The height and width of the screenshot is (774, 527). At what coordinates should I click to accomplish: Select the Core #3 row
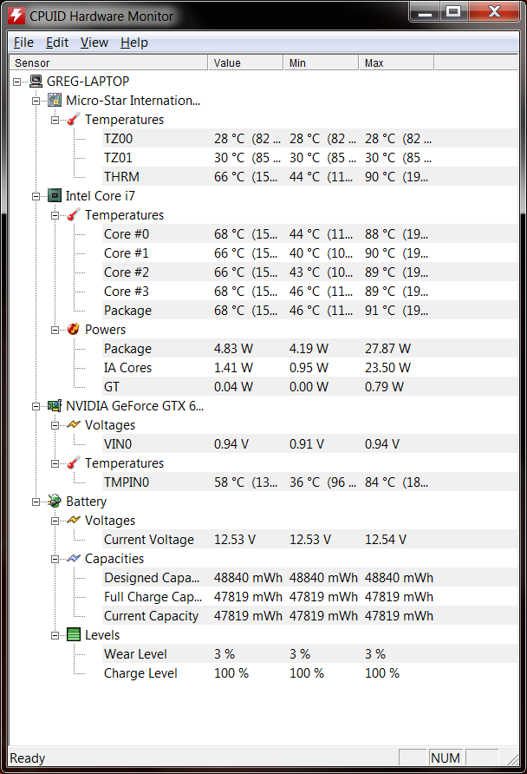coord(310,292)
